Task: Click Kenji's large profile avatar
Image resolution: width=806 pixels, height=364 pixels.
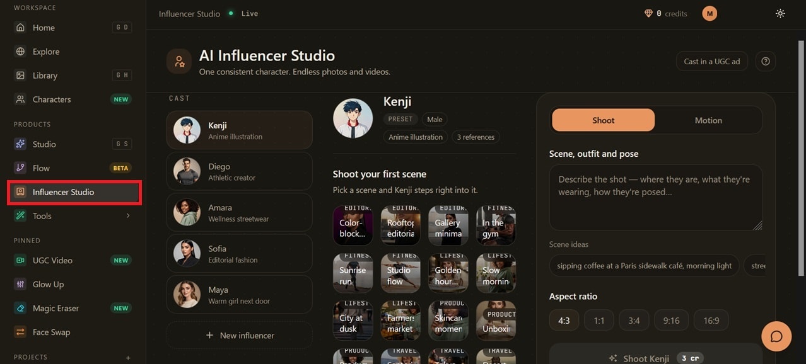Action: pyautogui.click(x=353, y=118)
